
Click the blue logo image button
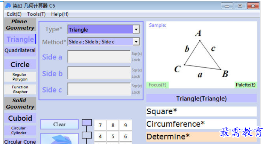click(59, 139)
